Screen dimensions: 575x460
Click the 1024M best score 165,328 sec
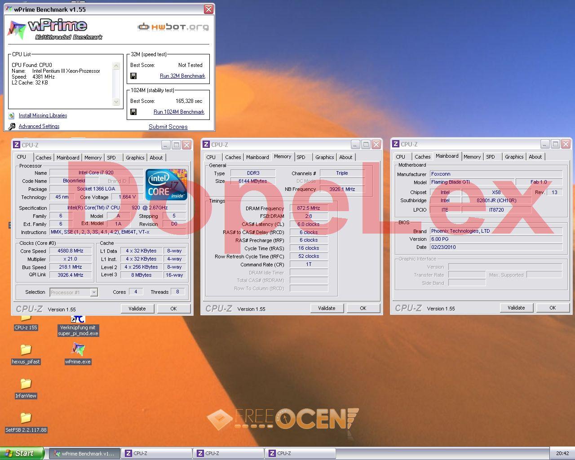189,101
